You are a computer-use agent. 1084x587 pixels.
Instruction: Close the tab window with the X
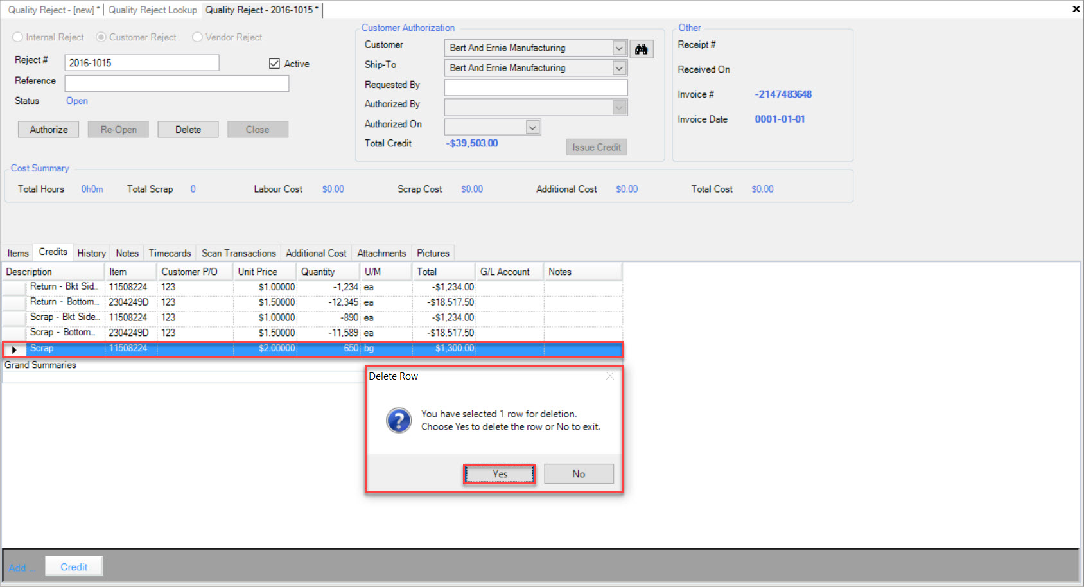point(1076,9)
